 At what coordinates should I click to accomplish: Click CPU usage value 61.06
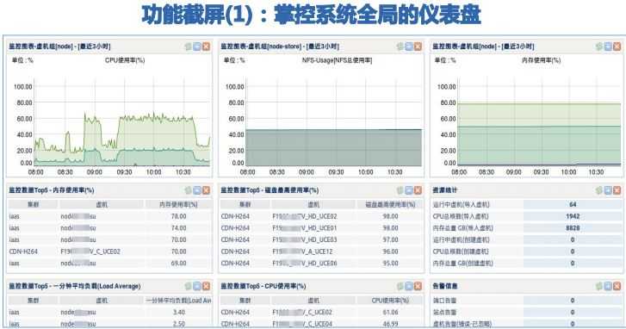tap(390, 313)
